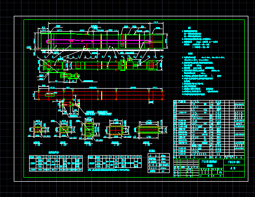Image resolution: width=255 pixels, height=197 pixels.
Task: Click the green inner drawing frame
Action: pos(134,98)
